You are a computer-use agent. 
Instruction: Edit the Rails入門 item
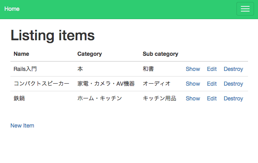tap(212, 69)
